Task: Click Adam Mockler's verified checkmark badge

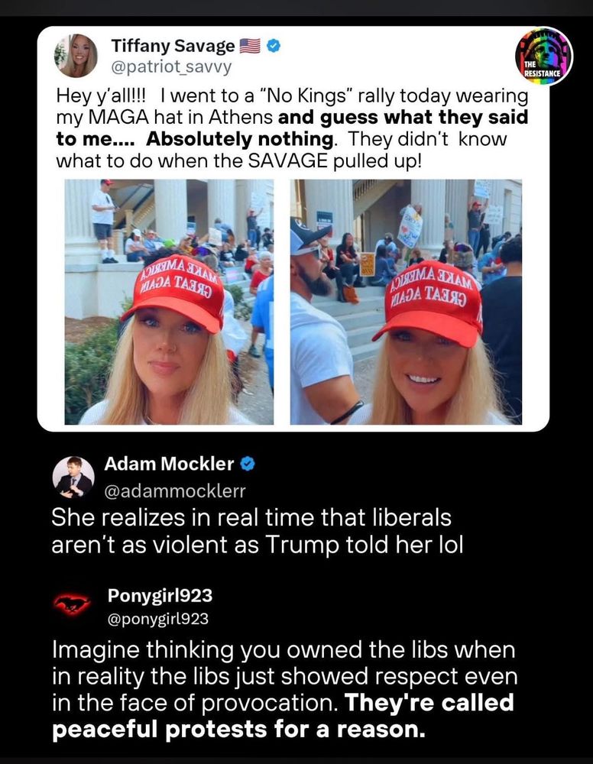Action: pyautogui.click(x=248, y=464)
